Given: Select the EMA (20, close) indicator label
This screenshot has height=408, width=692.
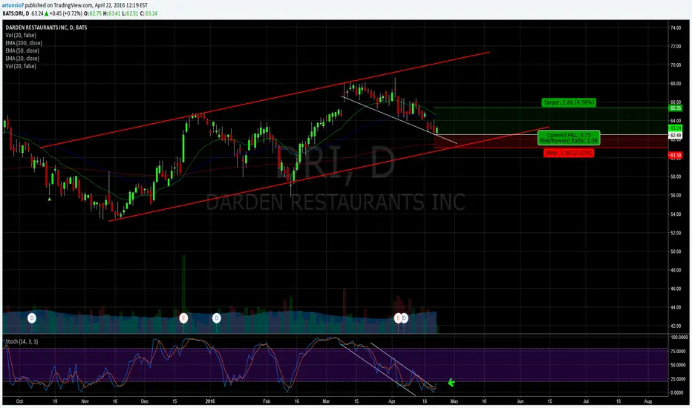Looking at the screenshot, I should click(x=22, y=58).
